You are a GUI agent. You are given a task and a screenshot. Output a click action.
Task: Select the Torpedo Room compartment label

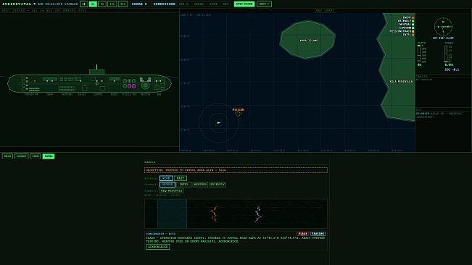[x=31, y=94]
